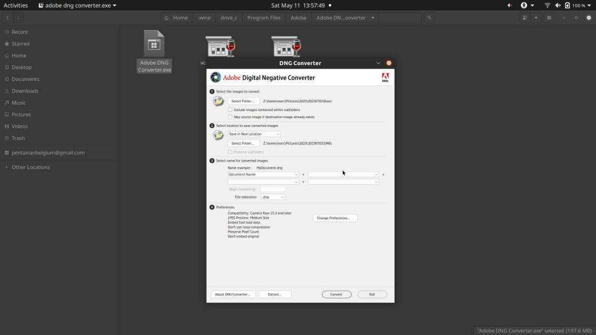This screenshot has width=596, height=335.
Task: Start conversion with the Convert button
Action: point(336,294)
